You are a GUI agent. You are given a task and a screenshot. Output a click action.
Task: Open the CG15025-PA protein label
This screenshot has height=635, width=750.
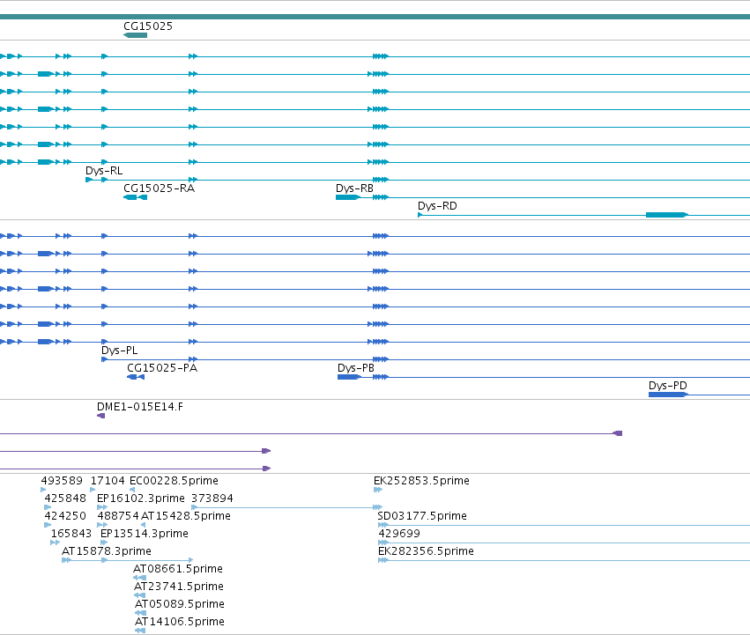click(x=162, y=368)
